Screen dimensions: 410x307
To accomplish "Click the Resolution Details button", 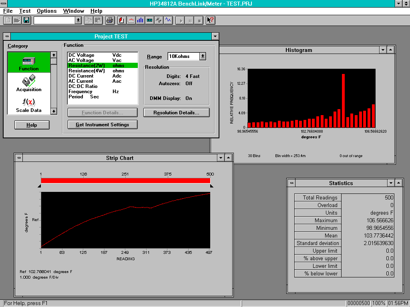I will pos(176,113).
